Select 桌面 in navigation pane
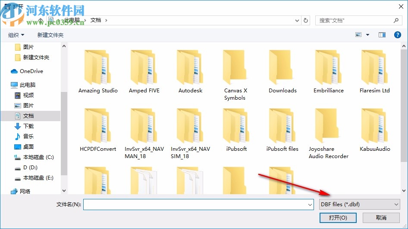The height and width of the screenshot is (229, 408). click(x=24, y=147)
